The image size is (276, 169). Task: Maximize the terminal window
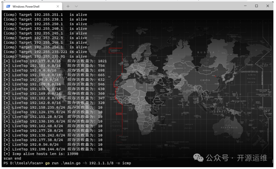tap(257, 6)
